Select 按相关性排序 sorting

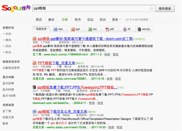[11, 62]
